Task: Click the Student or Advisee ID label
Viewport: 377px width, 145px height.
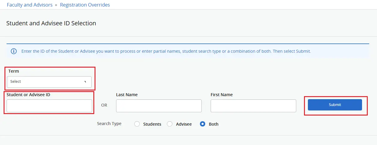Action: (x=28, y=95)
